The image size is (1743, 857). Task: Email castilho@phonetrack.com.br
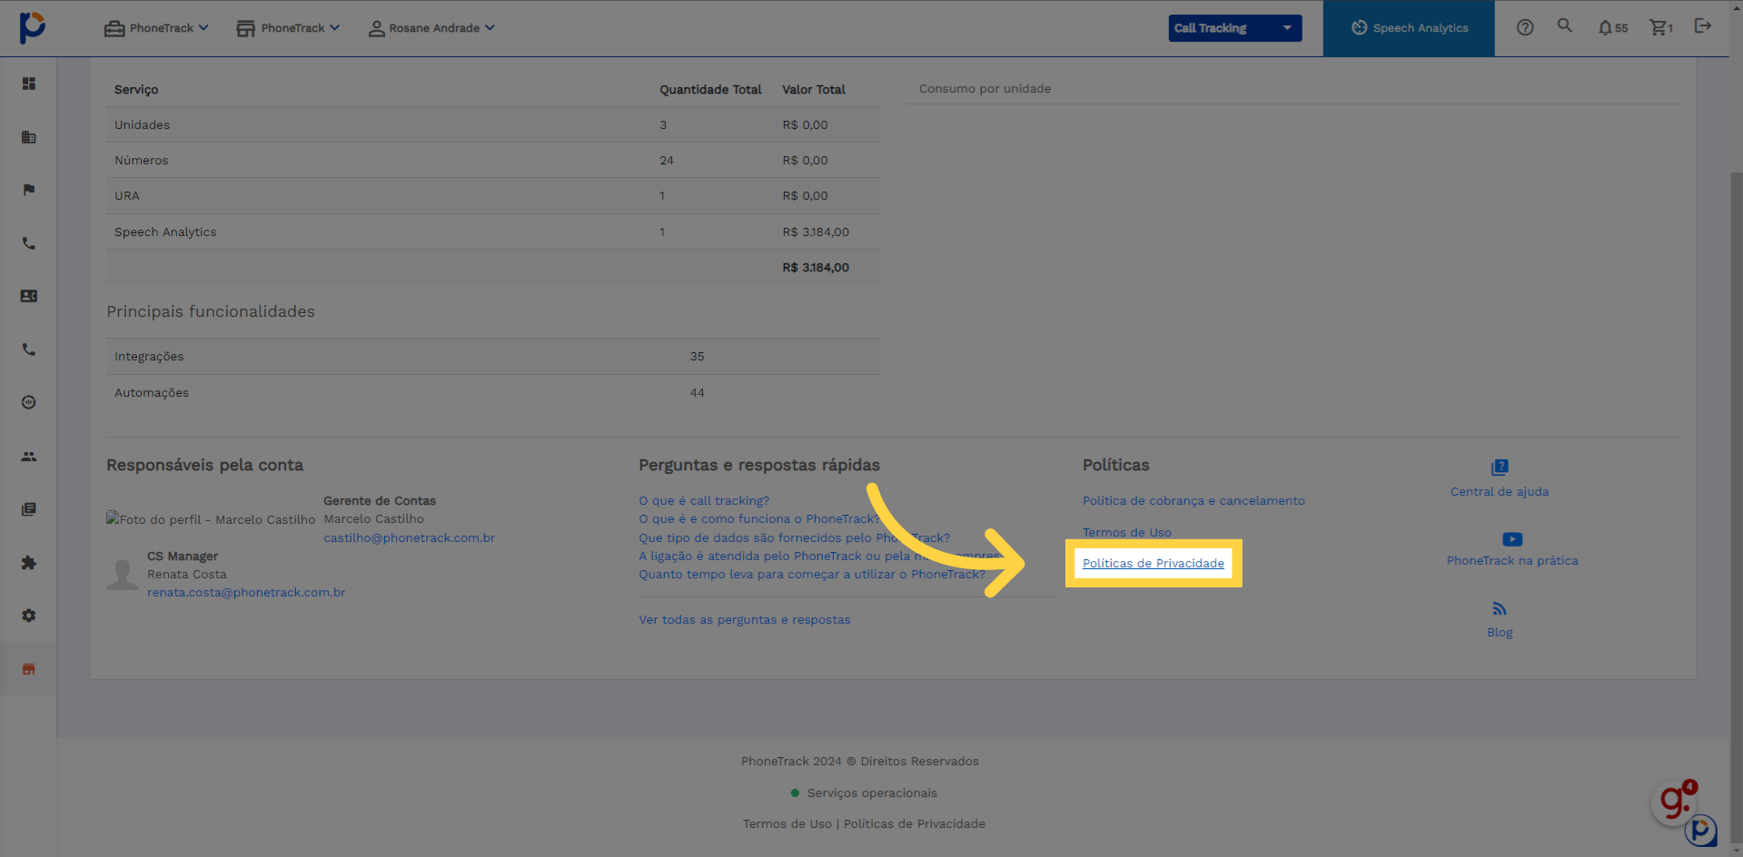pos(410,538)
